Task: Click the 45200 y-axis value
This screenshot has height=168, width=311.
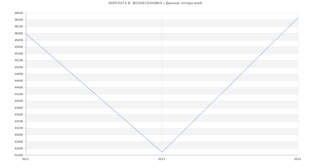Action: click(19, 60)
